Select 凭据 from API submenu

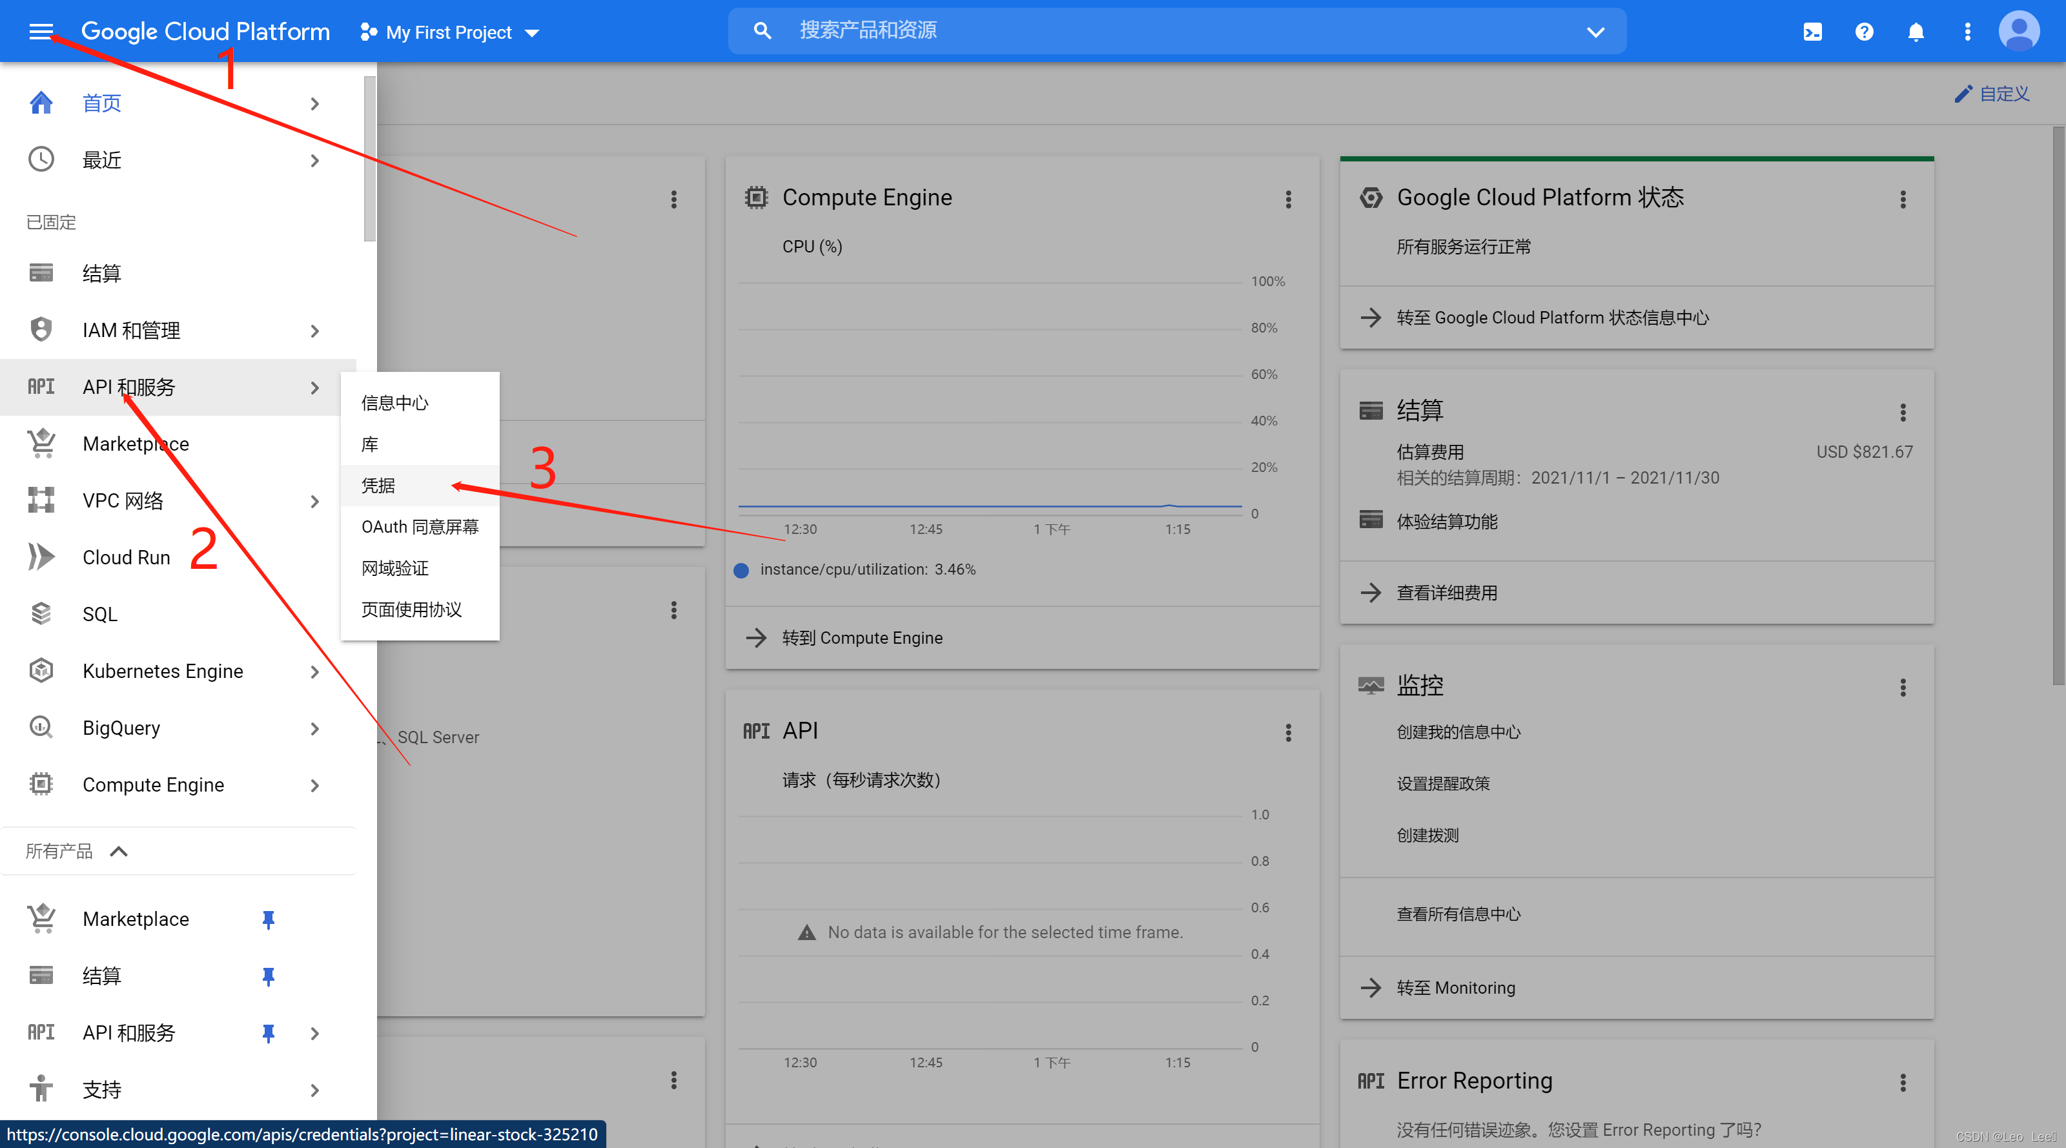[x=378, y=486]
